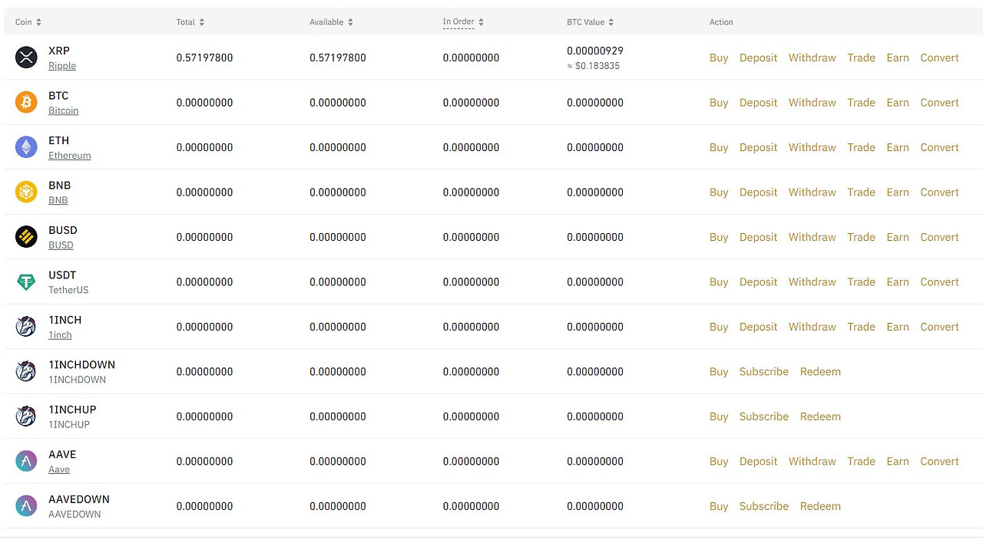Convert AAVE in its row
Viewport: 983px width, 543px height.
click(x=940, y=461)
